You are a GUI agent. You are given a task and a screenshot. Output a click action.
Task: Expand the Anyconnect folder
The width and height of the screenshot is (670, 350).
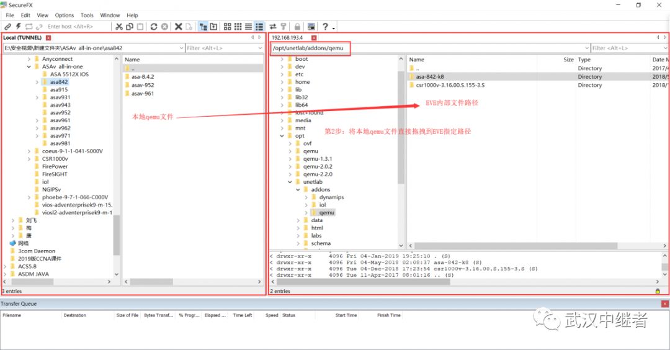pos(29,59)
